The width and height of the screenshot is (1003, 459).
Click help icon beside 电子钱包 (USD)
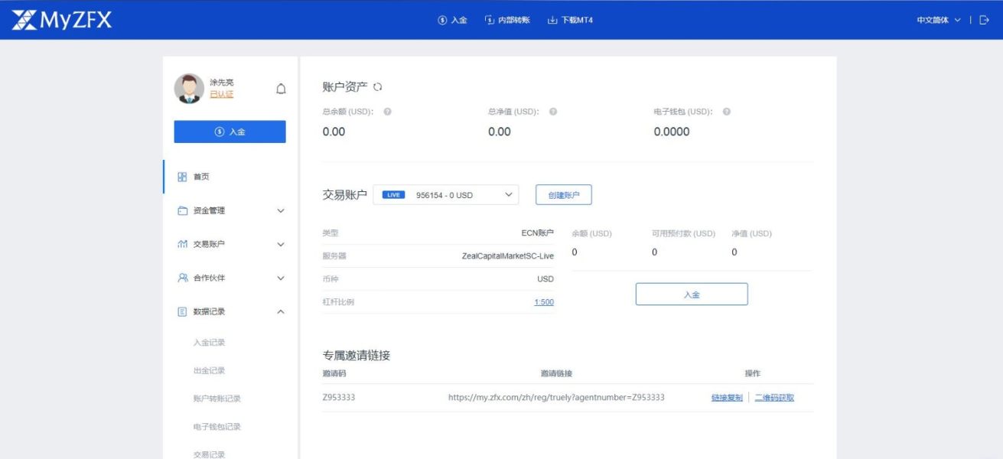727,112
